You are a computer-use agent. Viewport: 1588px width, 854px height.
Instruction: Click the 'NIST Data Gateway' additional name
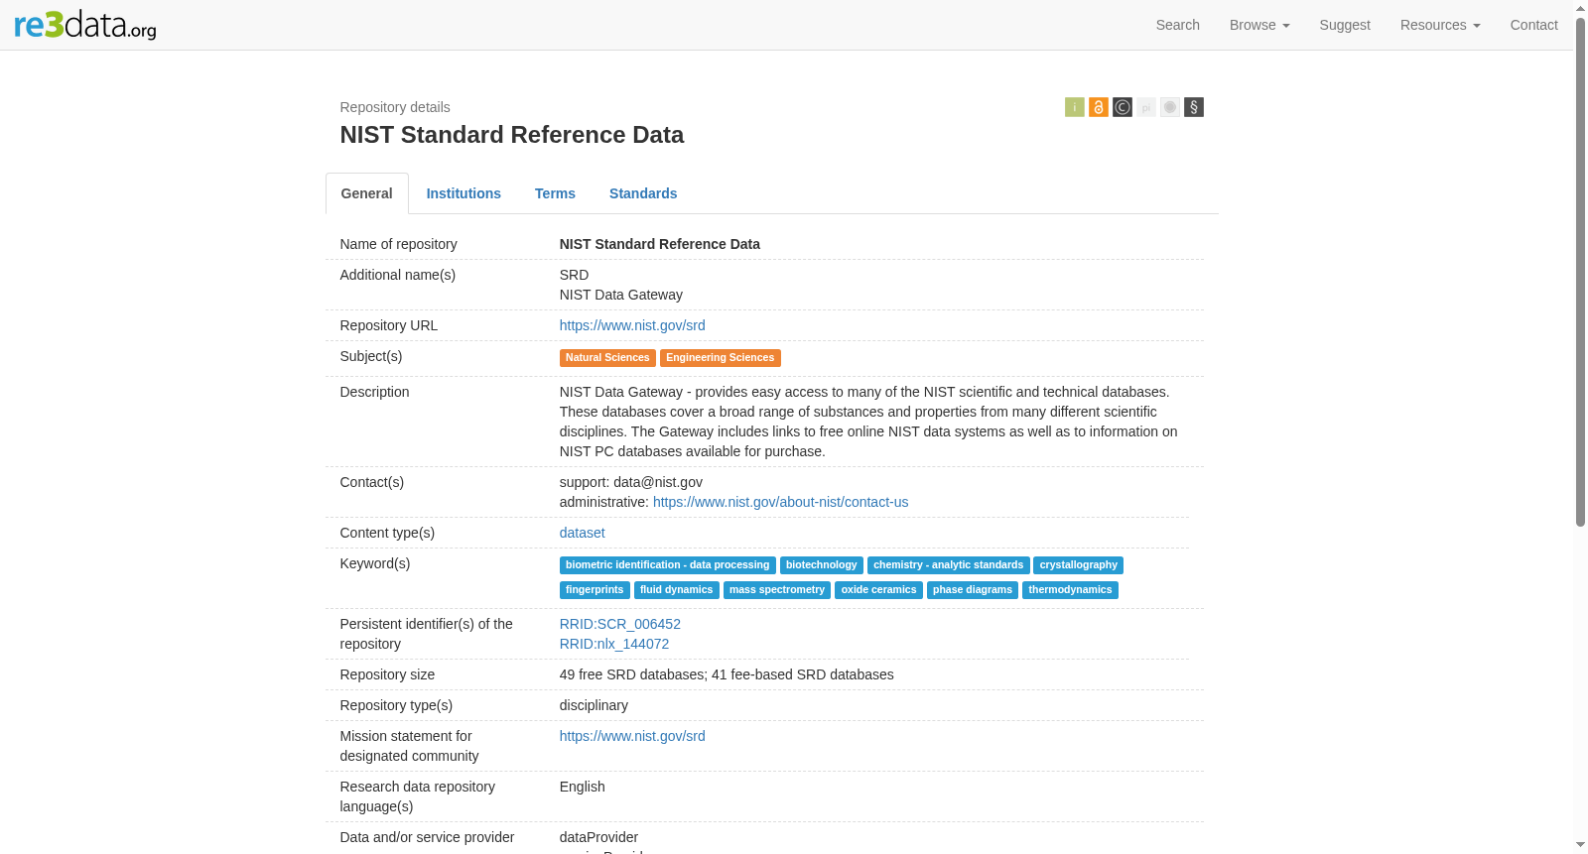[x=621, y=295]
